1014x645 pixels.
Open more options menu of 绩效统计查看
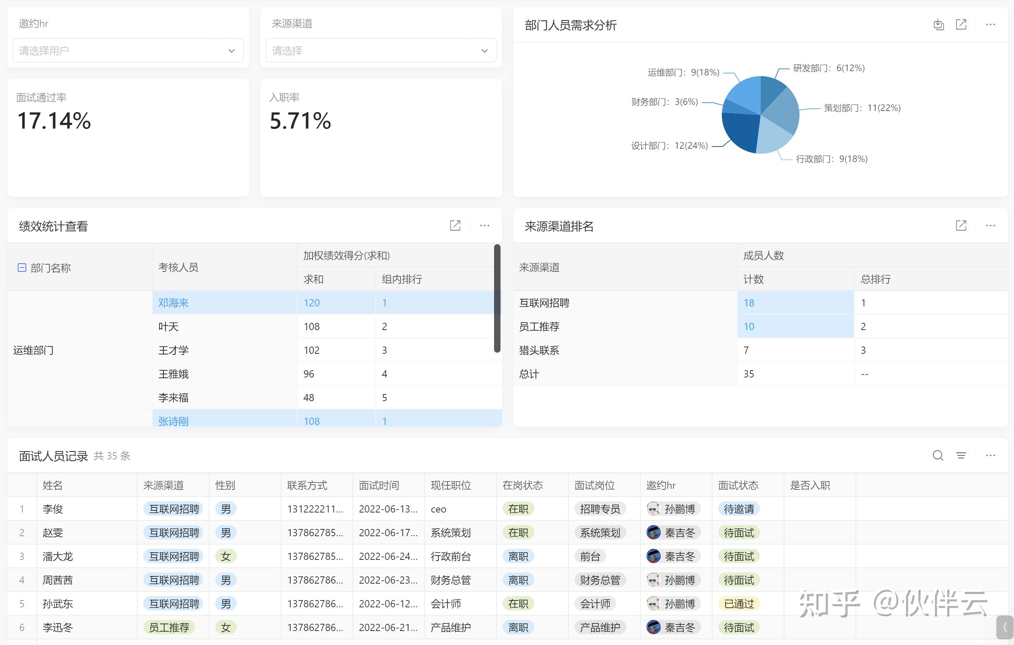click(485, 226)
